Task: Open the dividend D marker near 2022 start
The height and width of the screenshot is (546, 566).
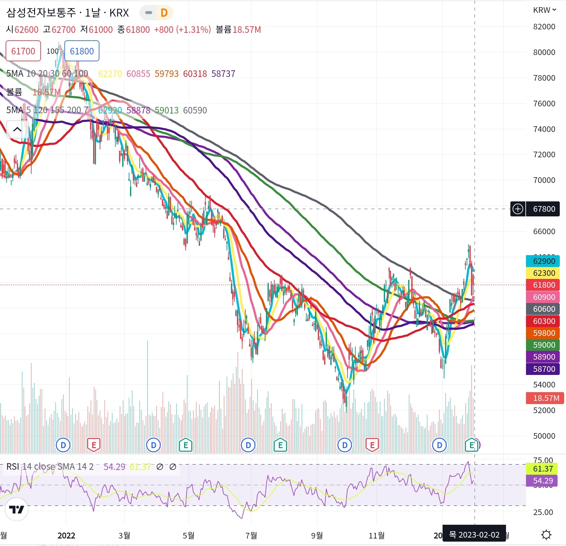Action: (63, 445)
